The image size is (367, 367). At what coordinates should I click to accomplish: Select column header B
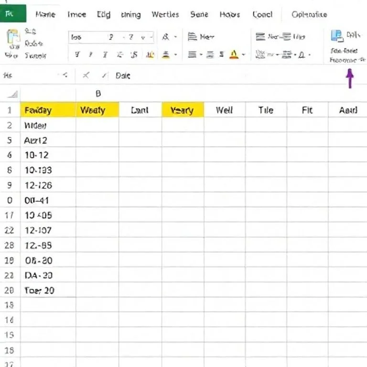[98, 94]
